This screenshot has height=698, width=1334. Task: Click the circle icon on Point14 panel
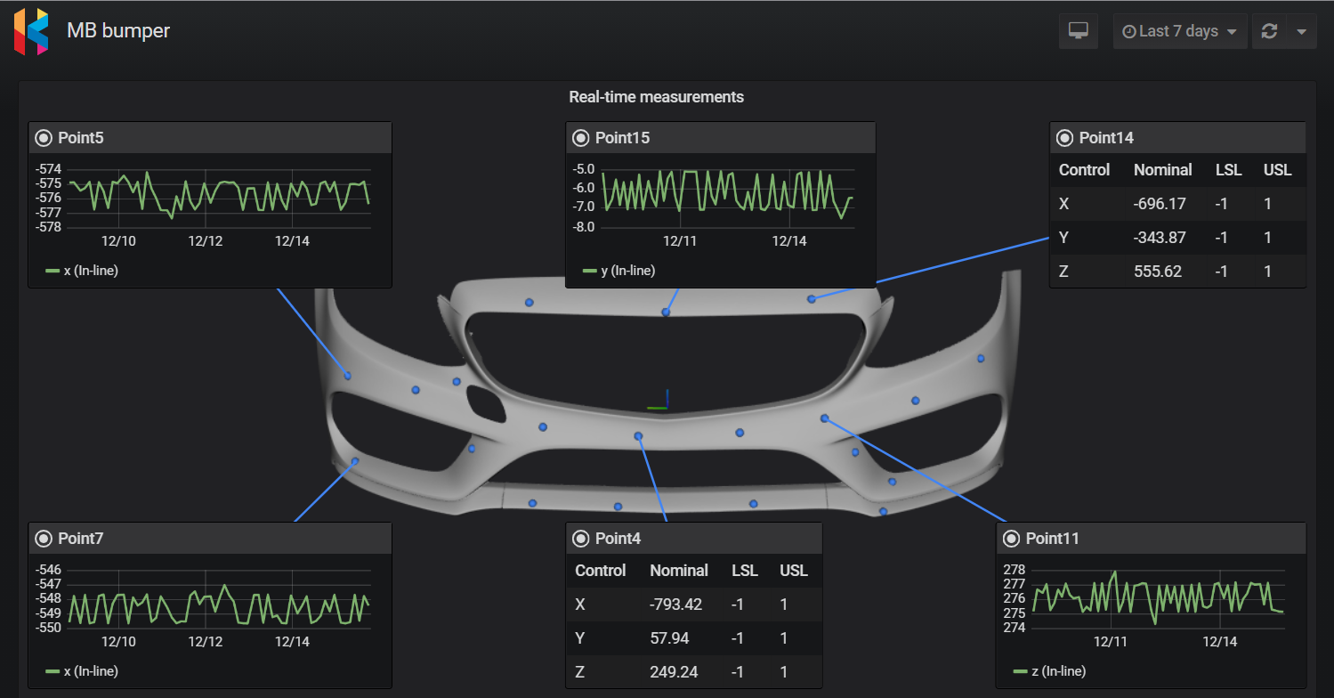tap(1064, 137)
